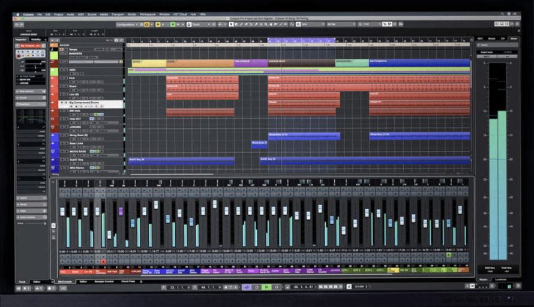Click the Inspector volume slider

35,64
